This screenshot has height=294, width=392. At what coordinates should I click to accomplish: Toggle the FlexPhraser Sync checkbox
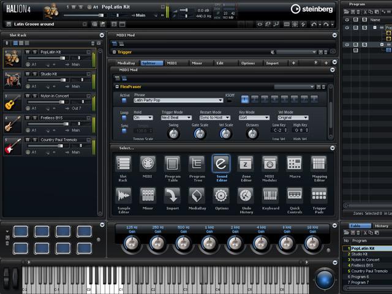(124, 130)
